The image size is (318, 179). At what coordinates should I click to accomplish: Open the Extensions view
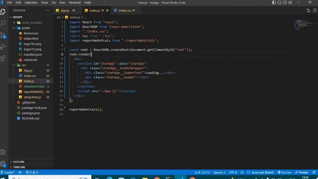3,59
